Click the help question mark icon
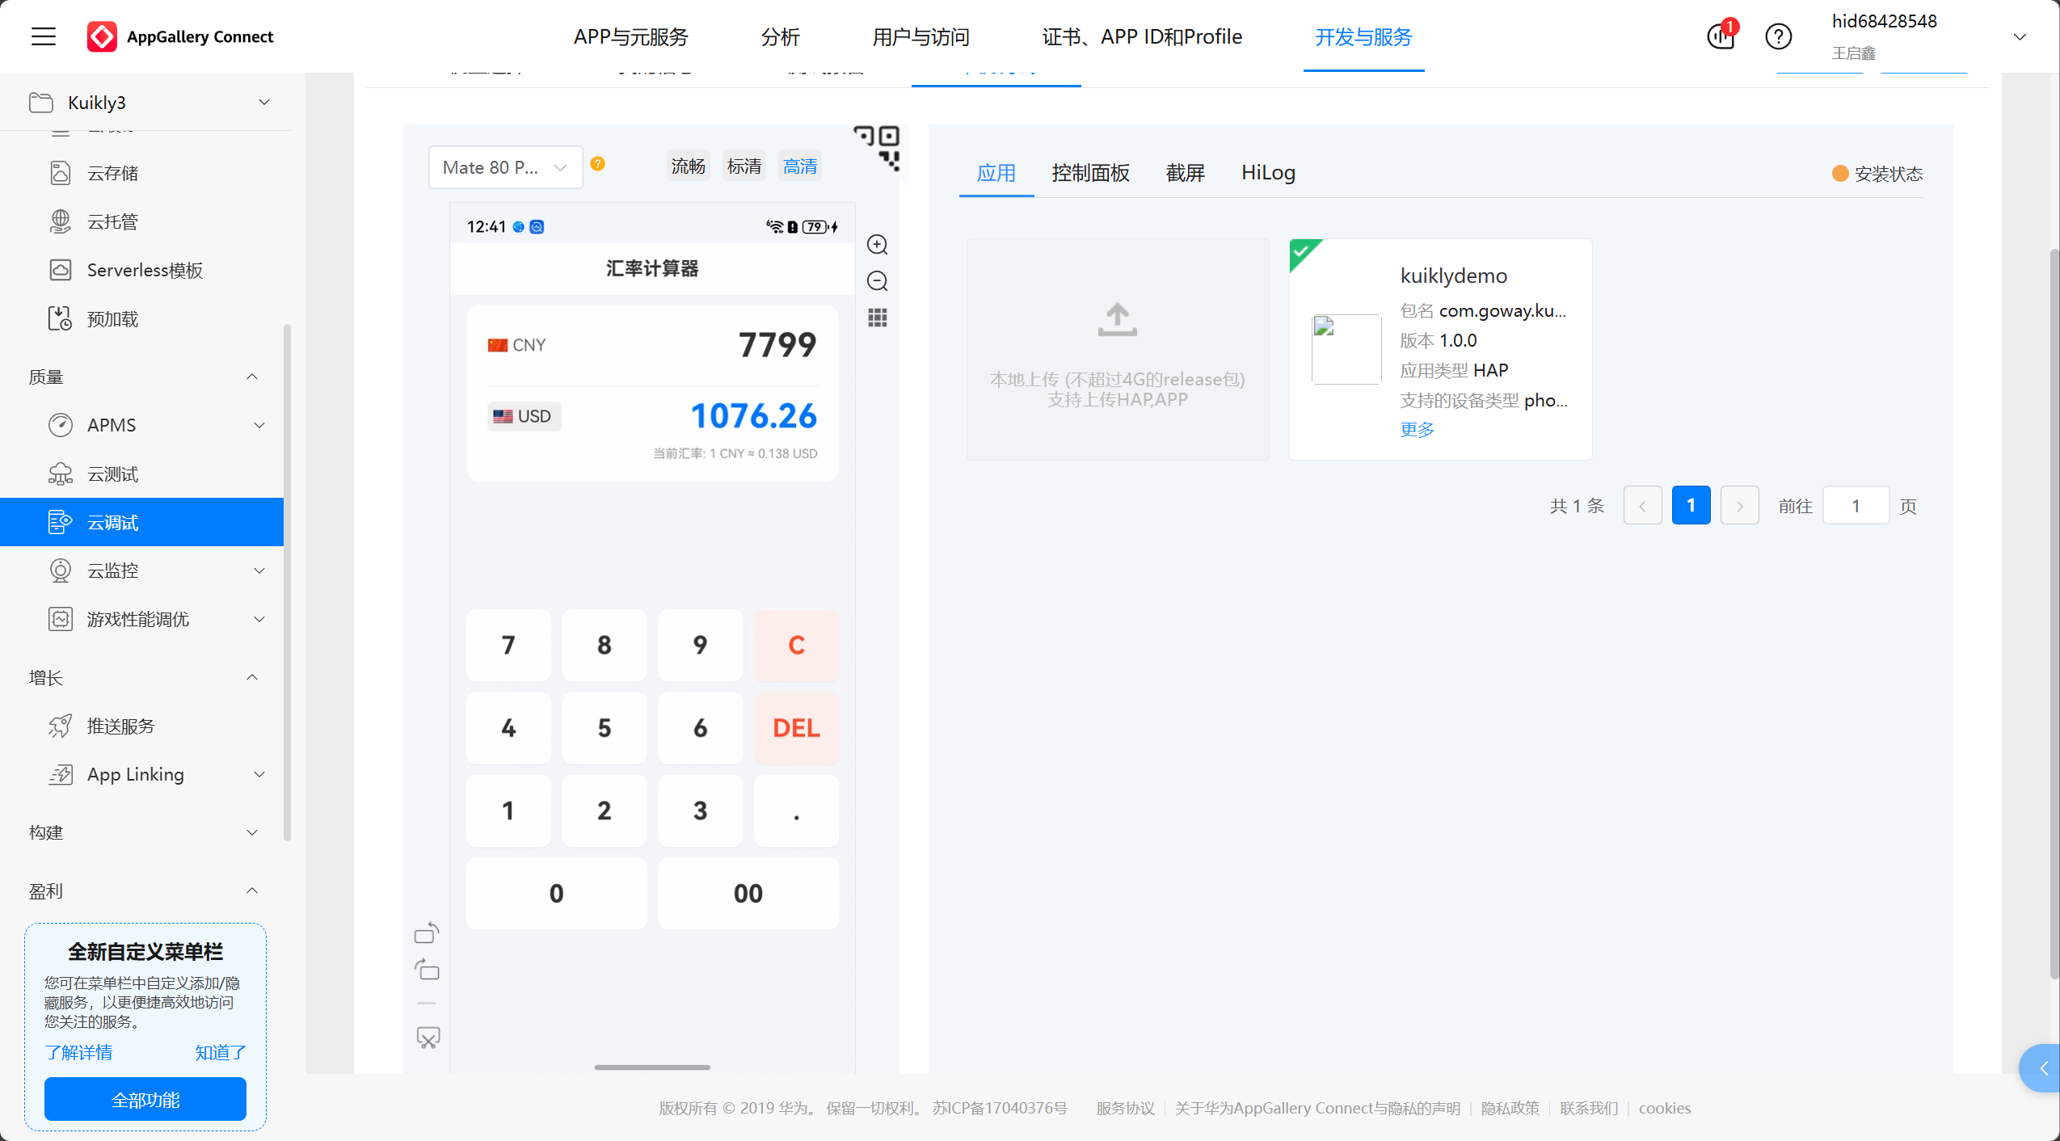 1778,36
